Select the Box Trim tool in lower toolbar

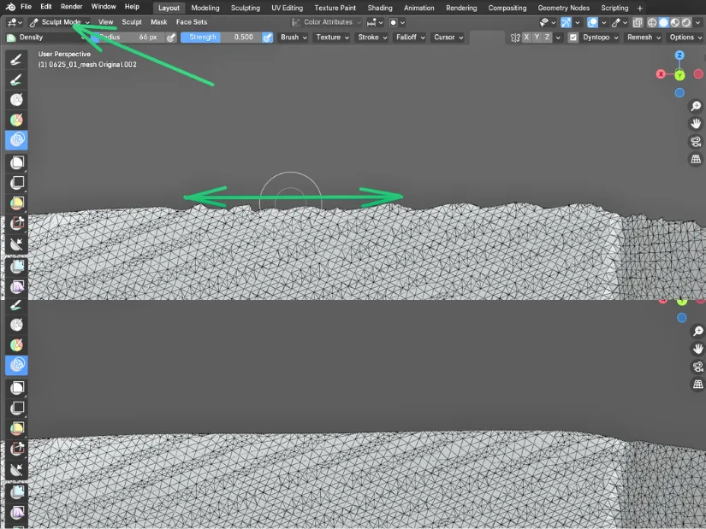click(x=16, y=449)
